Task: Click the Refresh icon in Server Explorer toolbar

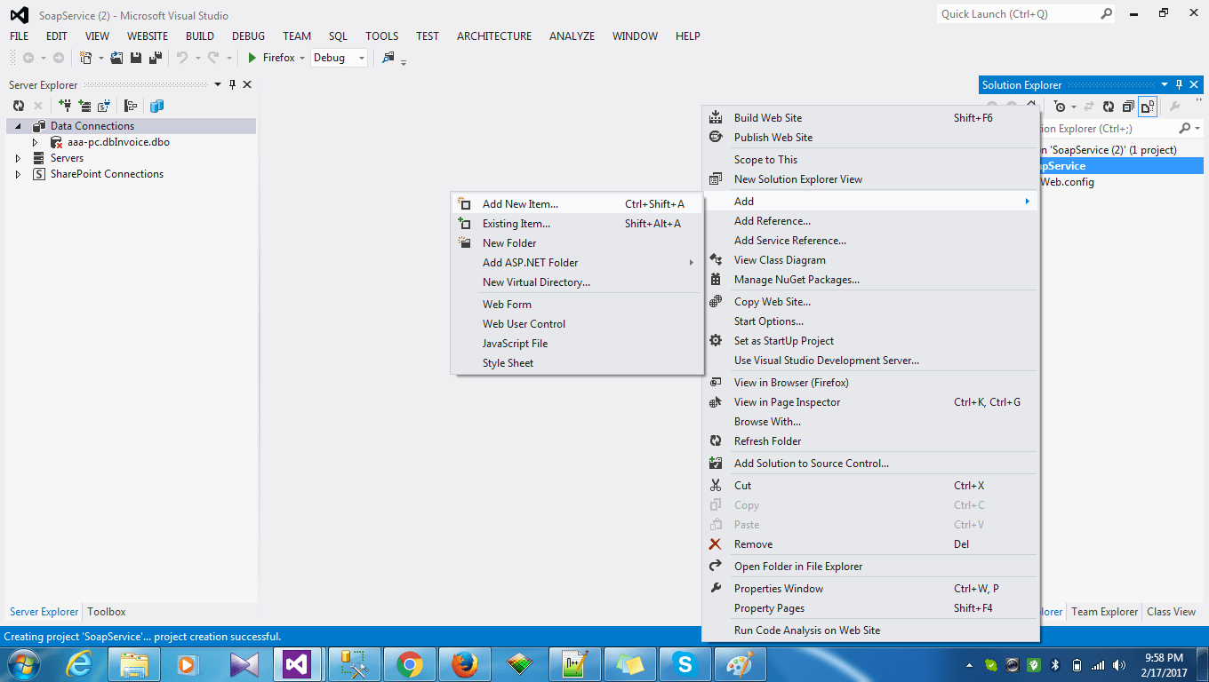Action: coord(19,106)
